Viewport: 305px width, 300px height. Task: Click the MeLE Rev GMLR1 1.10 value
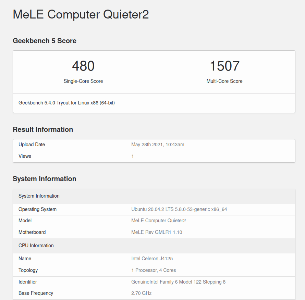point(157,232)
